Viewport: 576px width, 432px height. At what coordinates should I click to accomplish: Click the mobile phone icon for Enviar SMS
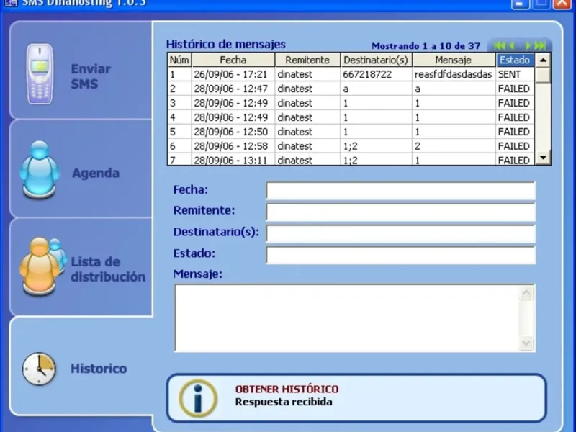[x=40, y=74]
